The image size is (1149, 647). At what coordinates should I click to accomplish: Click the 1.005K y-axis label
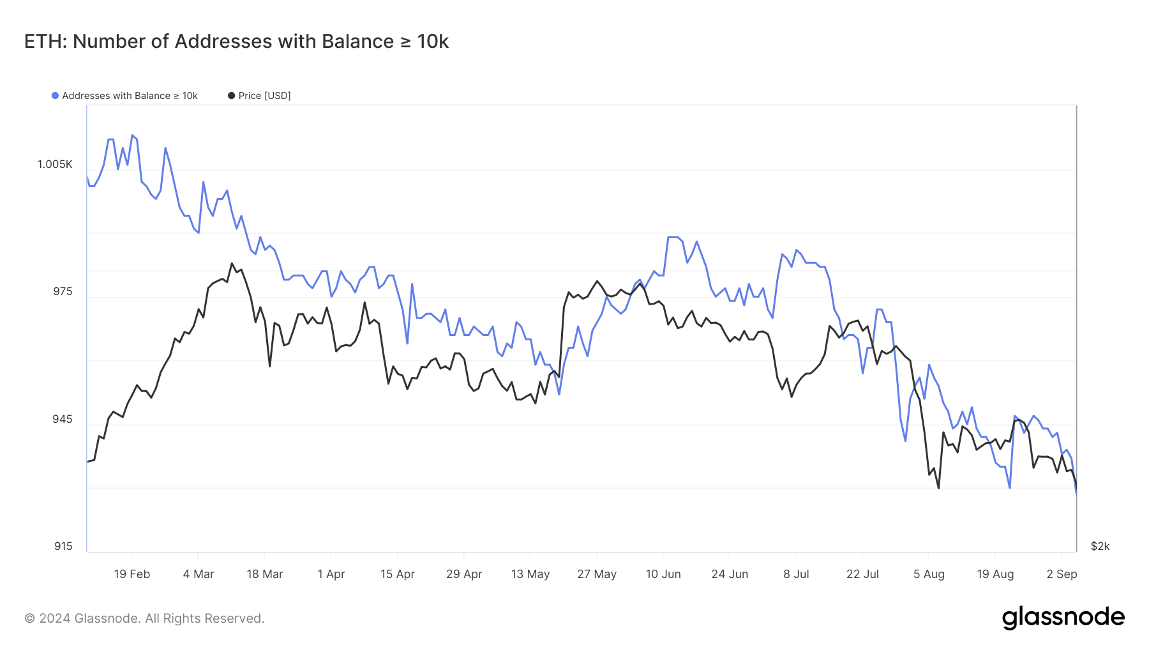tap(55, 164)
